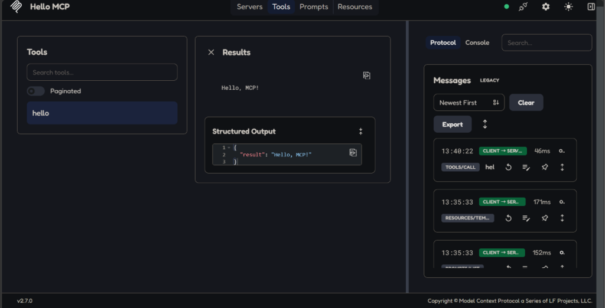
Task: Open the Resources tab
Action: [x=355, y=6]
